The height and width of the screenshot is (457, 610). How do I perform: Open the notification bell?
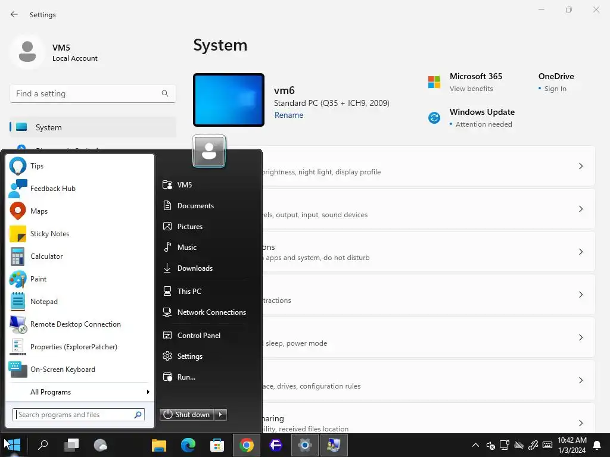click(x=597, y=445)
